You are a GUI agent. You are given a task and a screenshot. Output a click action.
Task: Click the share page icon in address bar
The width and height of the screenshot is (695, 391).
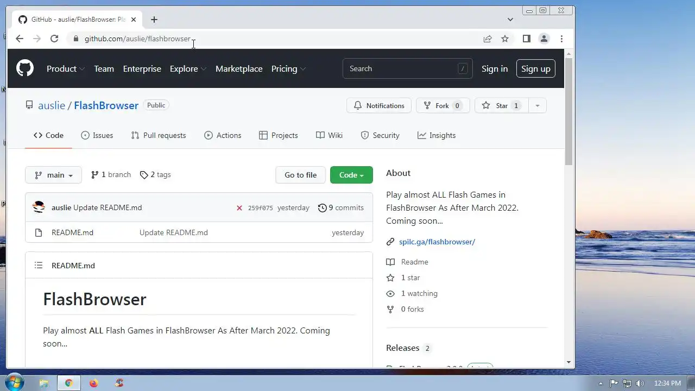click(488, 39)
